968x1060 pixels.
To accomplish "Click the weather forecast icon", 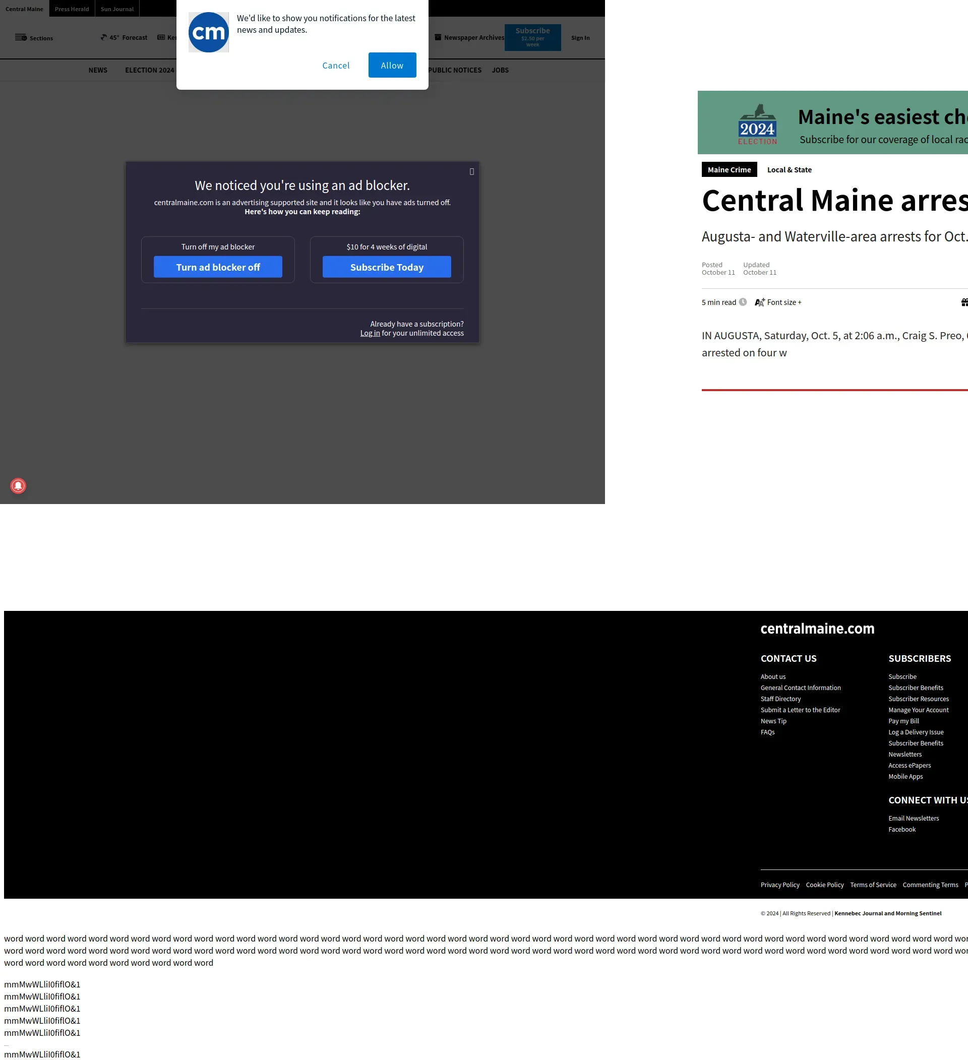I will [x=103, y=38].
